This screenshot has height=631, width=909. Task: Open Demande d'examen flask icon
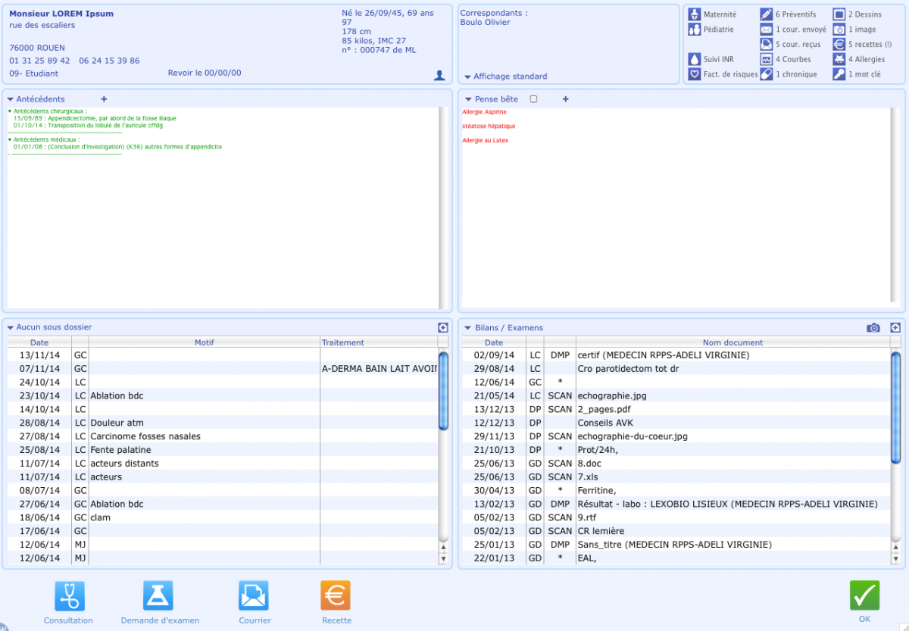[x=158, y=596]
